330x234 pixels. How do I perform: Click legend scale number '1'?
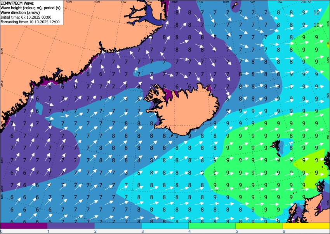(48, 231)
